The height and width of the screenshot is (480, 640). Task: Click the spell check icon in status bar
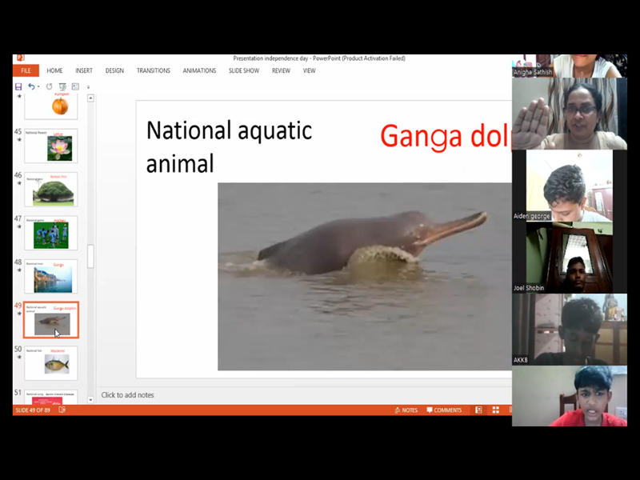[x=62, y=410]
